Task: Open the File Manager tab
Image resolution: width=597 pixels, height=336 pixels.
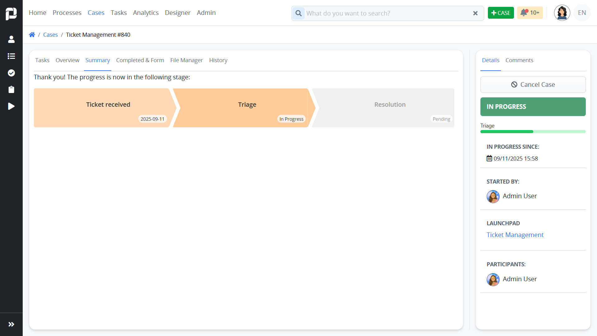Action: (x=187, y=60)
